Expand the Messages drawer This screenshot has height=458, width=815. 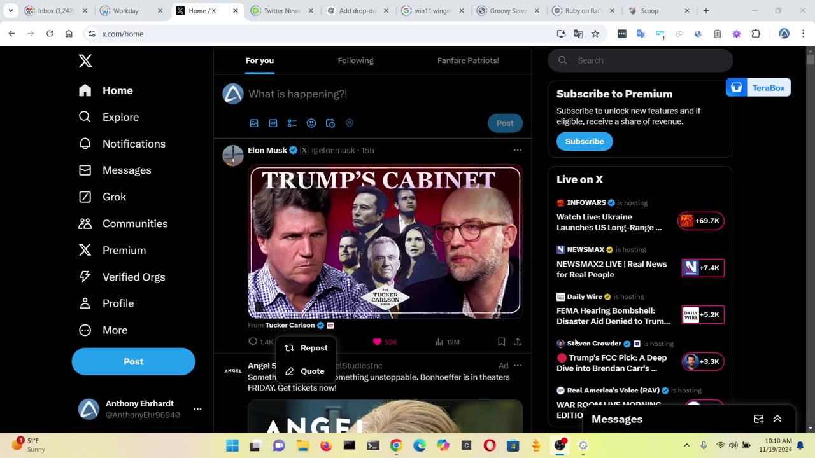tap(777, 419)
